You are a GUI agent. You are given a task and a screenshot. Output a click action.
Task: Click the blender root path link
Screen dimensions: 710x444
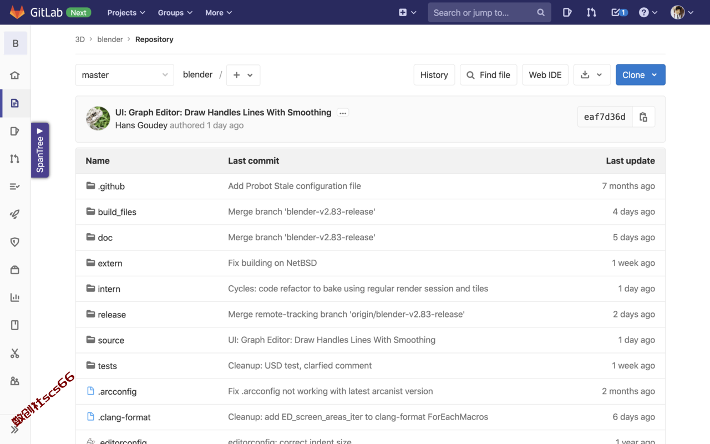click(197, 74)
